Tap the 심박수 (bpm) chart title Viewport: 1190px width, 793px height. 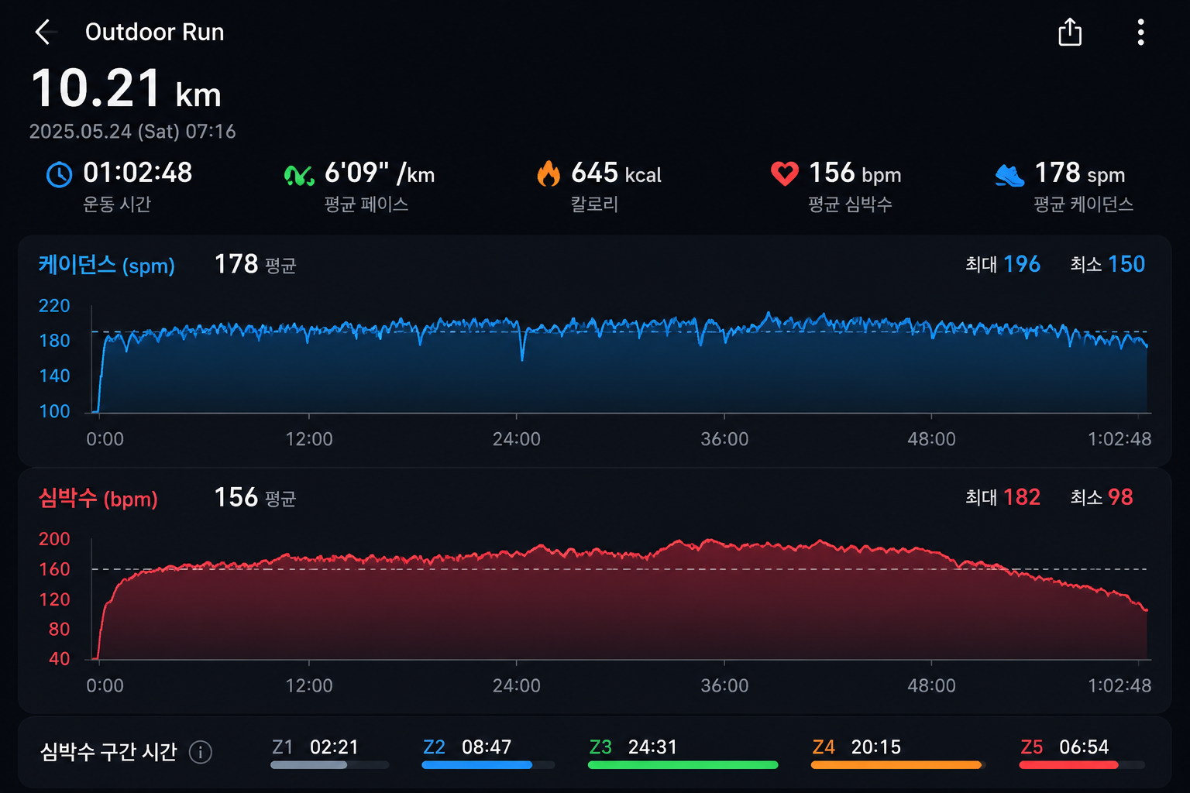(98, 498)
